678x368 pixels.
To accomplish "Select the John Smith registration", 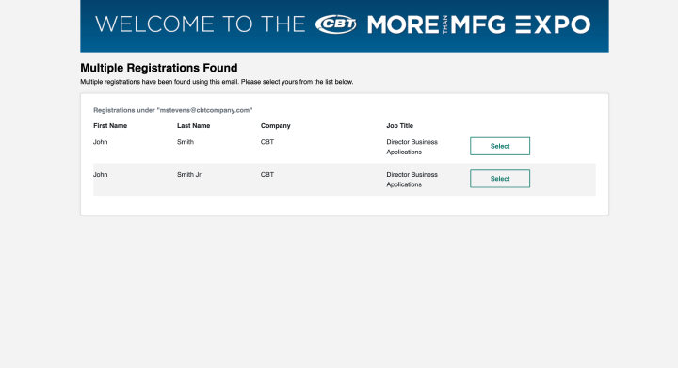I will [500, 146].
